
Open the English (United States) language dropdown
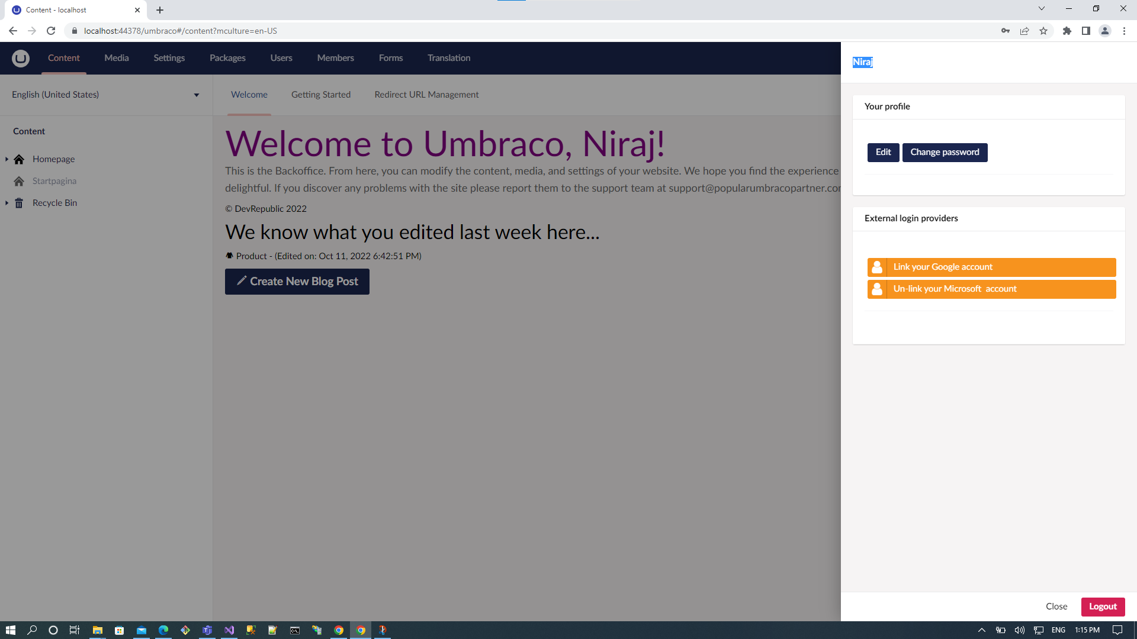click(107, 95)
